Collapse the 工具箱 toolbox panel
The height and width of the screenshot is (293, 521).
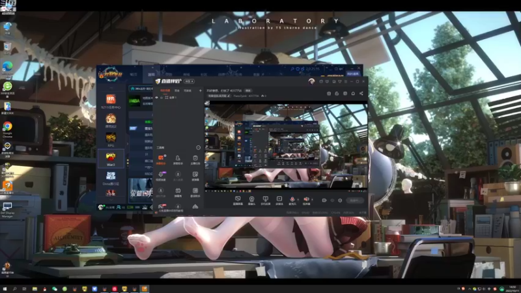point(199,148)
